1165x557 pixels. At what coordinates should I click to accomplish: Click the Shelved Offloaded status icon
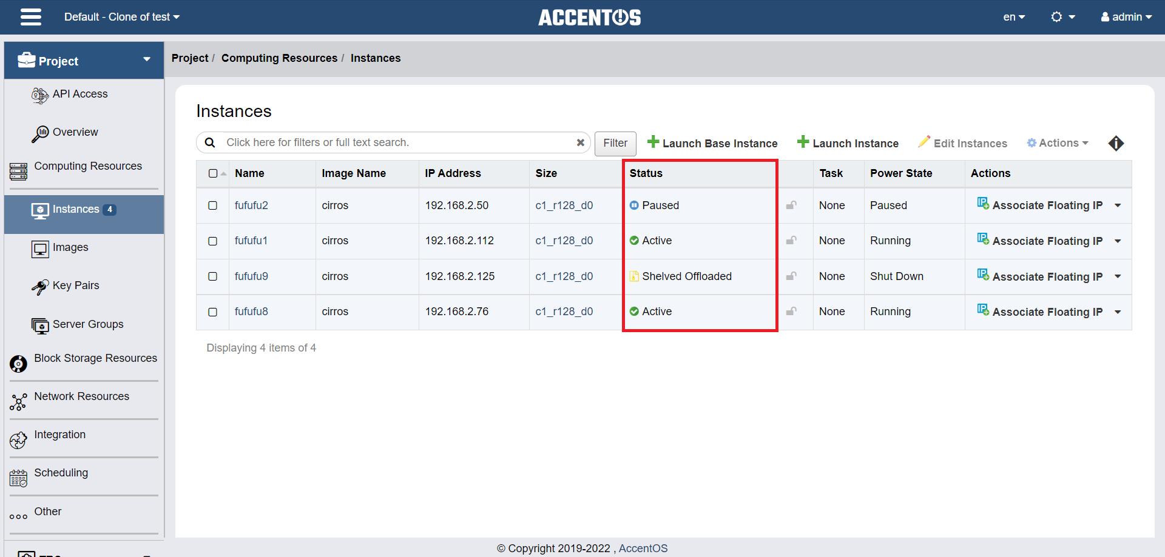(634, 276)
